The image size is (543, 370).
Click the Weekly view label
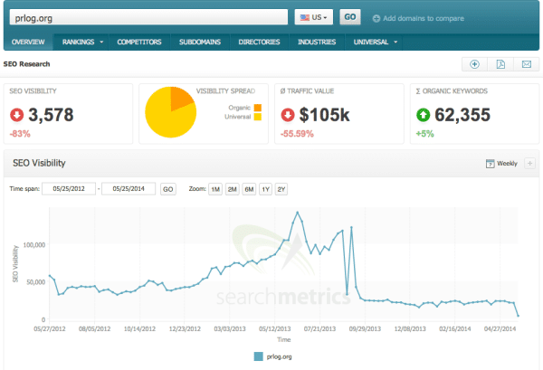(x=507, y=164)
